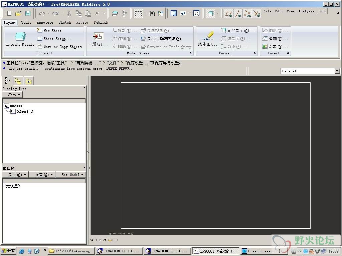
Task: Open the Show dropdown in Drawing Tree
Action: [x=12, y=95]
